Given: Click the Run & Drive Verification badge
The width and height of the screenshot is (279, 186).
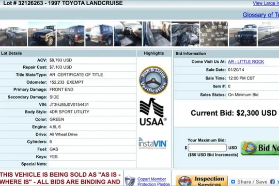Looking at the screenshot, I should tap(153, 80).
